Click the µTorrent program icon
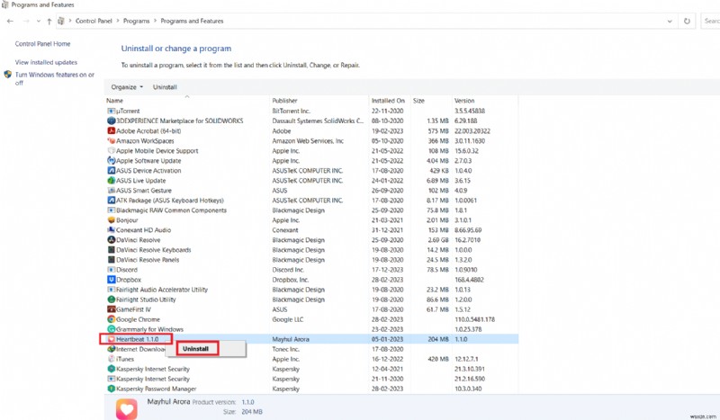Screen dimensions: 720x420 tap(111, 112)
